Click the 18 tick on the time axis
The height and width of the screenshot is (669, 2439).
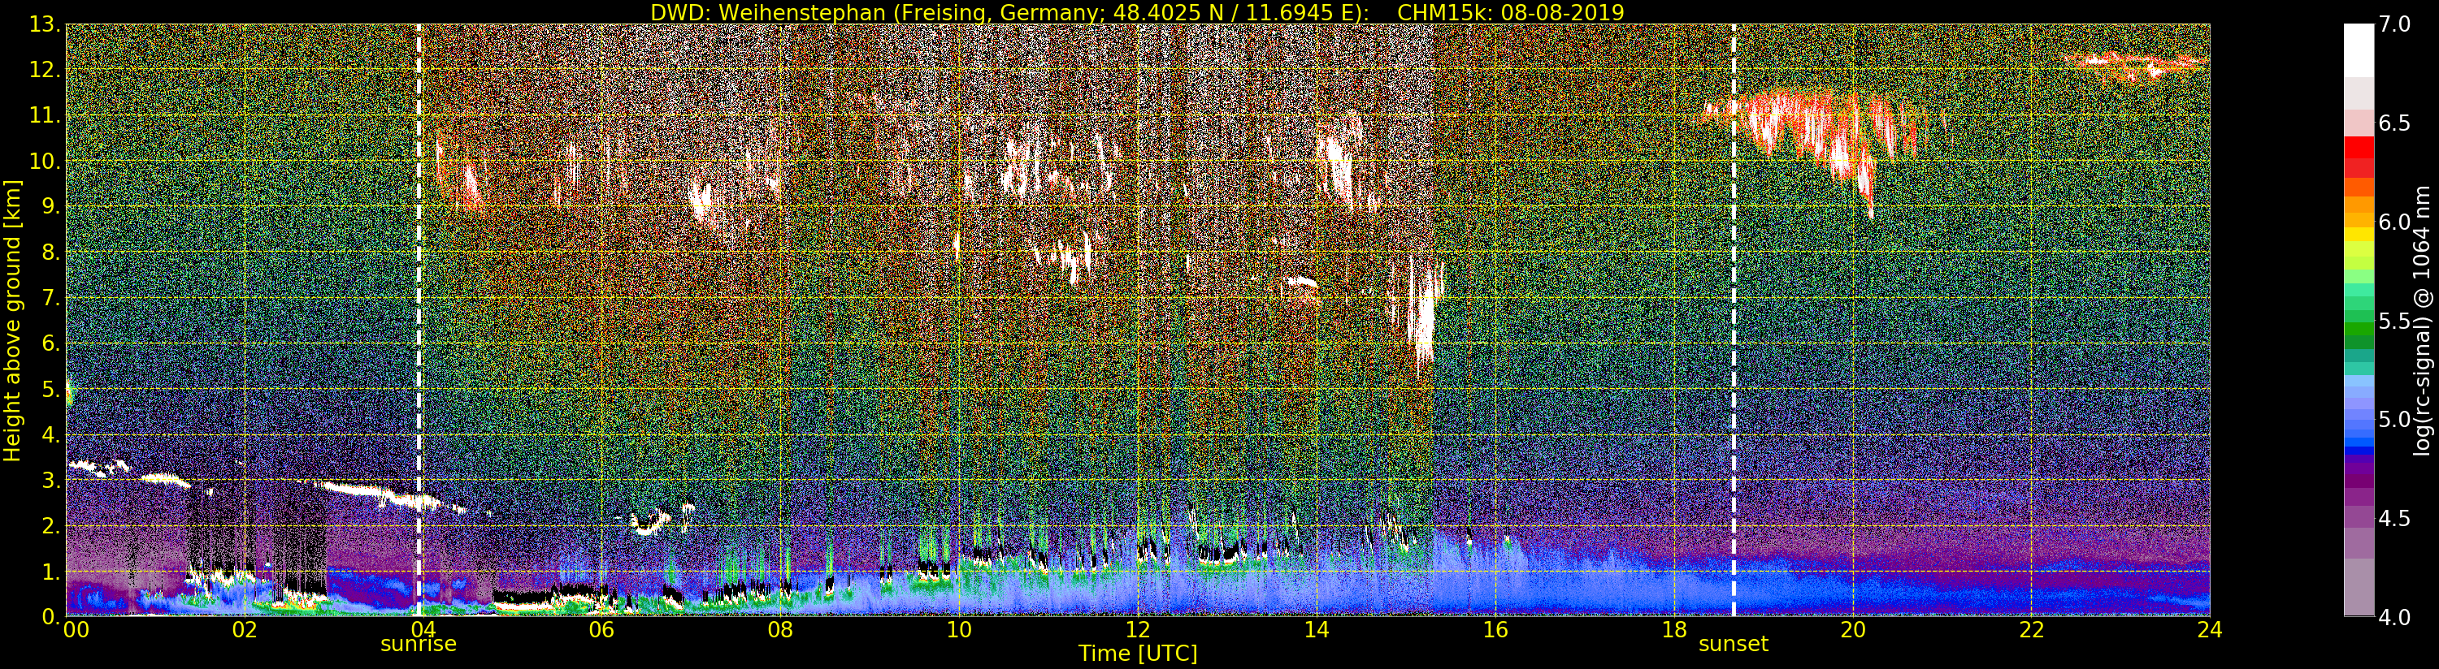(x=1674, y=630)
